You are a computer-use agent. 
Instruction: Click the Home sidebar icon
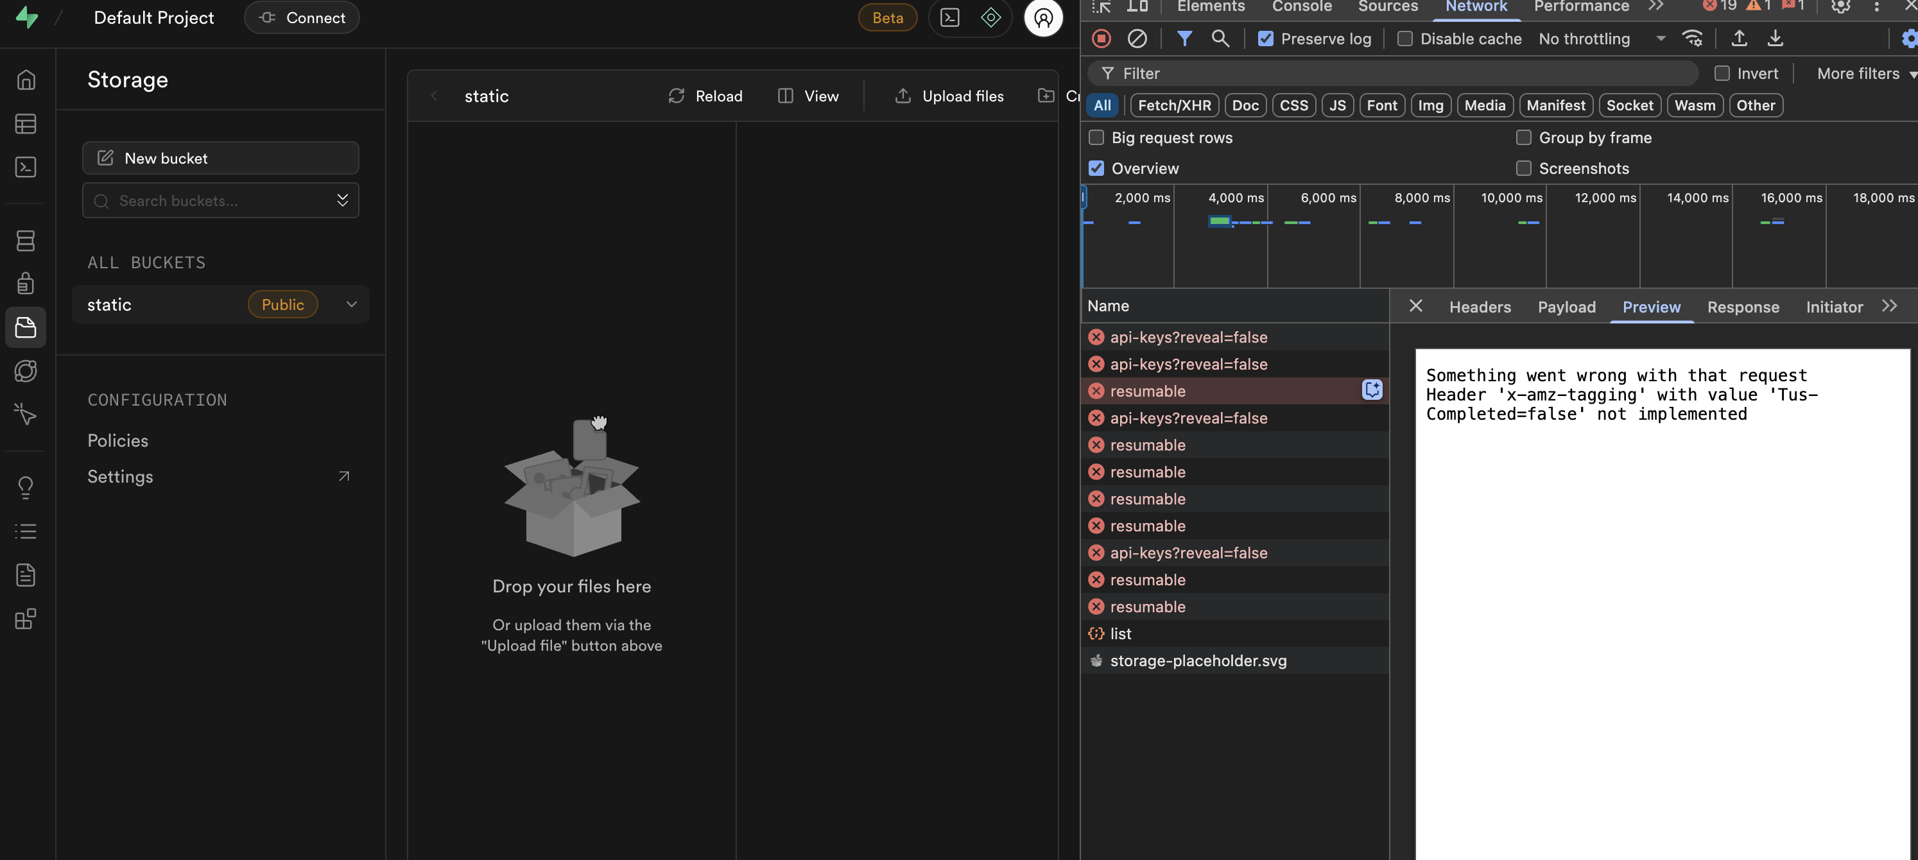(x=25, y=80)
